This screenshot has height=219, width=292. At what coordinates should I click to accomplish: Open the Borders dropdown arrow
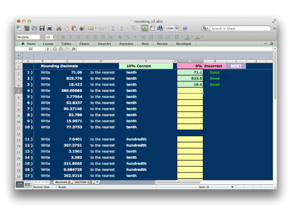tap(182, 37)
